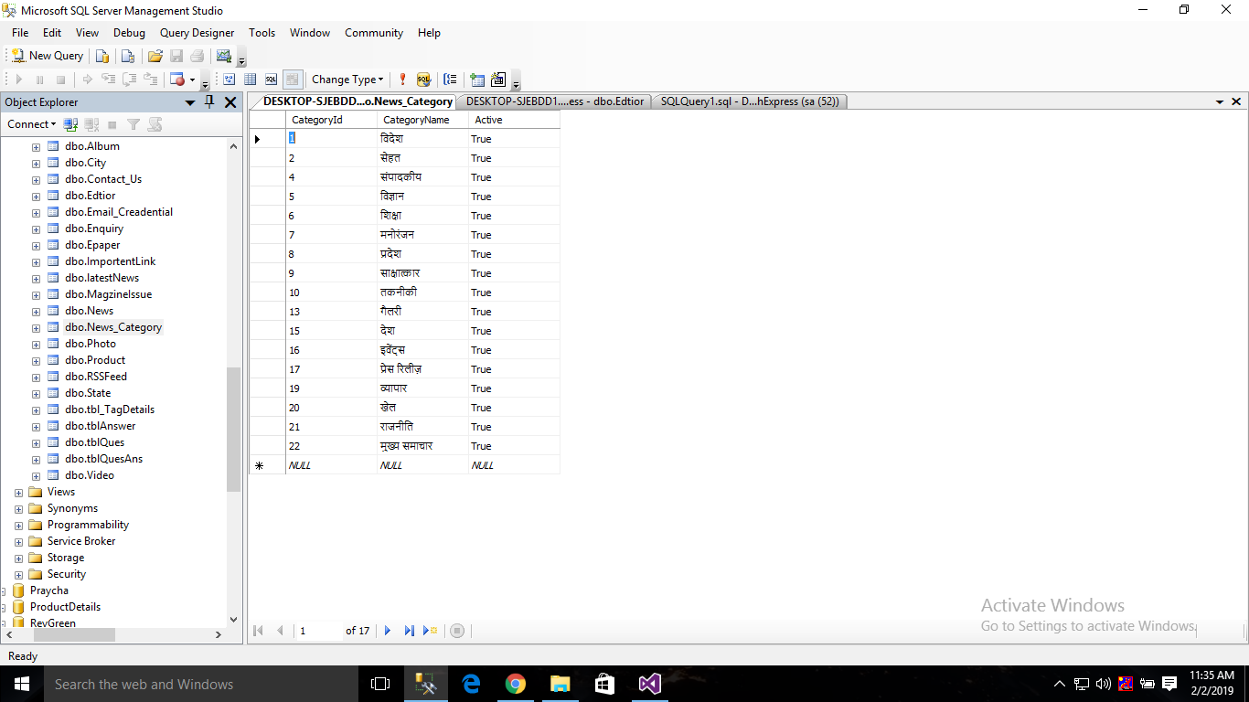Click the Active column header
The height and width of the screenshot is (702, 1249).
click(x=514, y=120)
